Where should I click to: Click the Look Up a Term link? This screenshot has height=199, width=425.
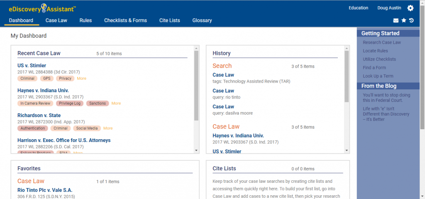click(x=378, y=76)
